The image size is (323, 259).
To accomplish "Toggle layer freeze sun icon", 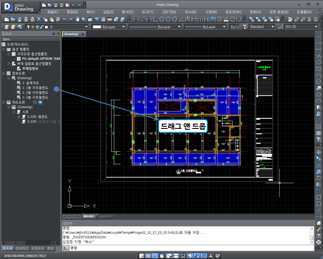I will [33, 27].
